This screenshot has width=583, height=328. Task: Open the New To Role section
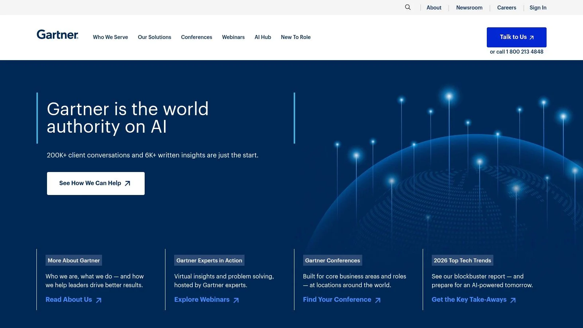coord(296,37)
